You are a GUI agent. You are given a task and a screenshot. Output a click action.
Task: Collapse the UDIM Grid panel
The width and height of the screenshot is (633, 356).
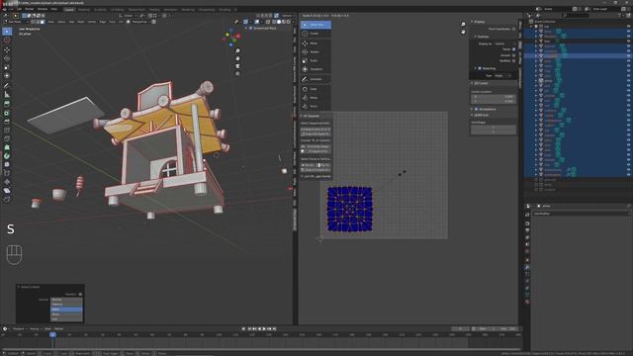click(x=472, y=115)
